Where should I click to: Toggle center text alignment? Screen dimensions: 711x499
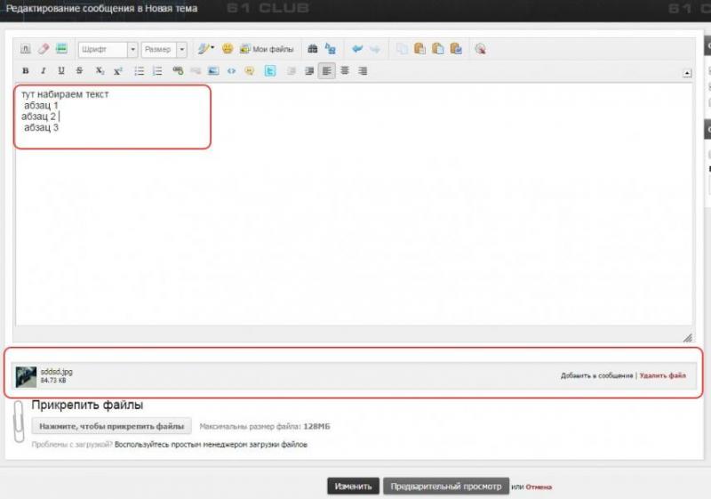click(x=345, y=71)
